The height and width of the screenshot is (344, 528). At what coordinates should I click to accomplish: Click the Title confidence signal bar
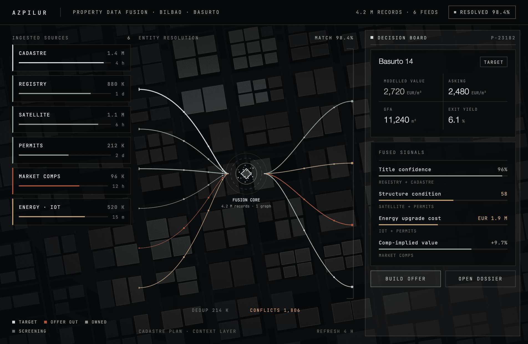pyautogui.click(x=443, y=176)
